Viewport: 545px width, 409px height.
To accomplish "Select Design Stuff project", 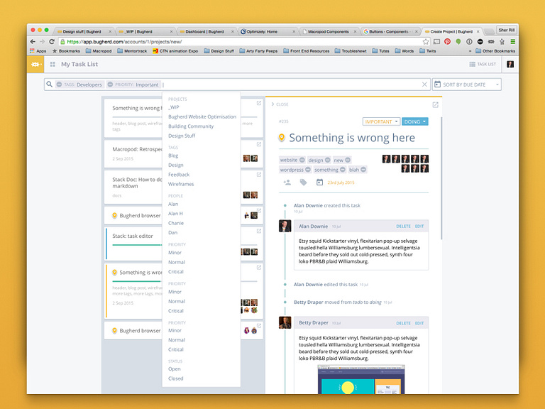I will (x=182, y=136).
